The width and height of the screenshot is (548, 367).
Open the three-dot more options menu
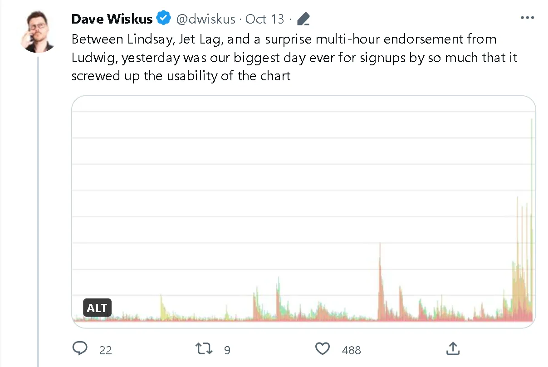pyautogui.click(x=527, y=18)
